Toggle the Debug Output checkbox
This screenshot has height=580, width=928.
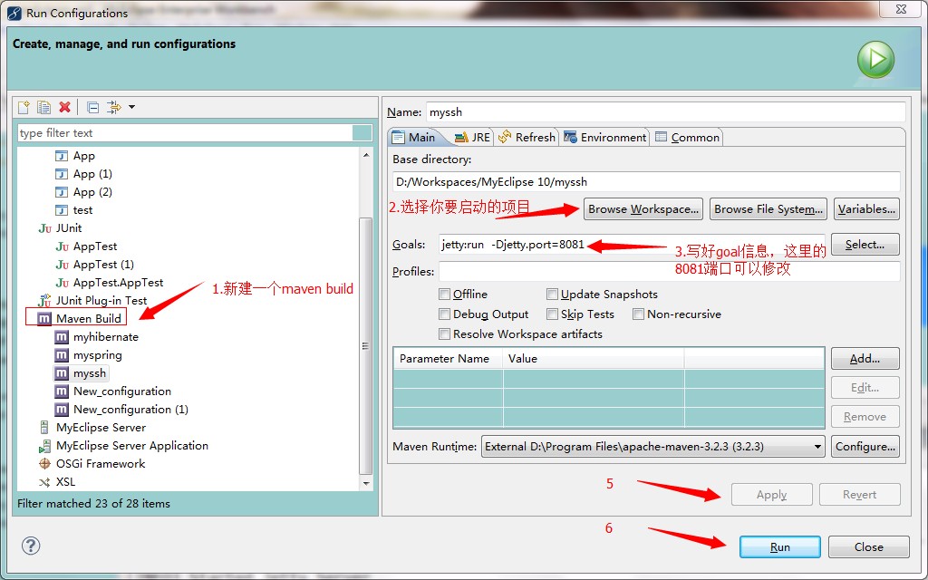[x=444, y=314]
